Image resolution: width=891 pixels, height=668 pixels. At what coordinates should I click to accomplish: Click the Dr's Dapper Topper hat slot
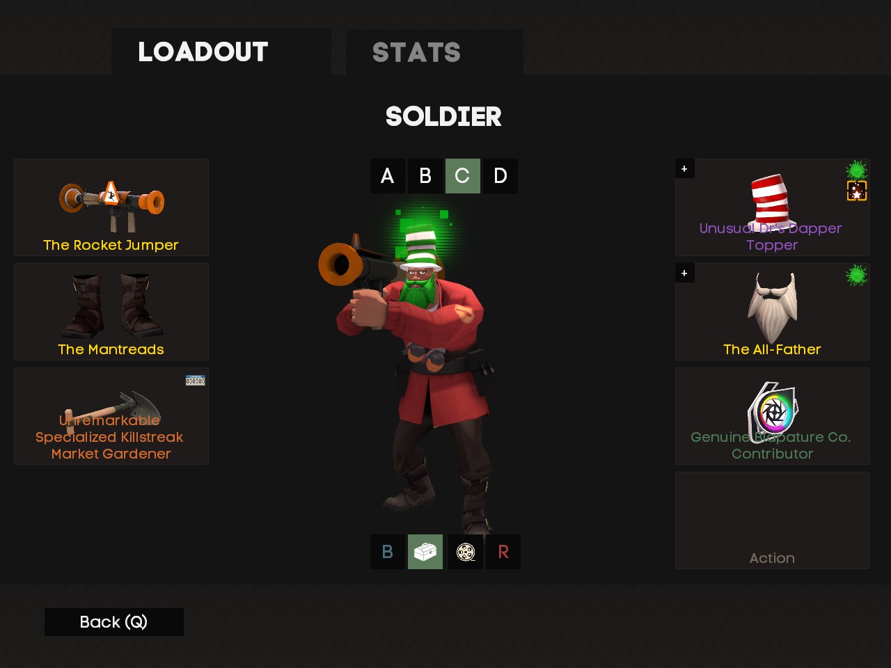tap(773, 207)
